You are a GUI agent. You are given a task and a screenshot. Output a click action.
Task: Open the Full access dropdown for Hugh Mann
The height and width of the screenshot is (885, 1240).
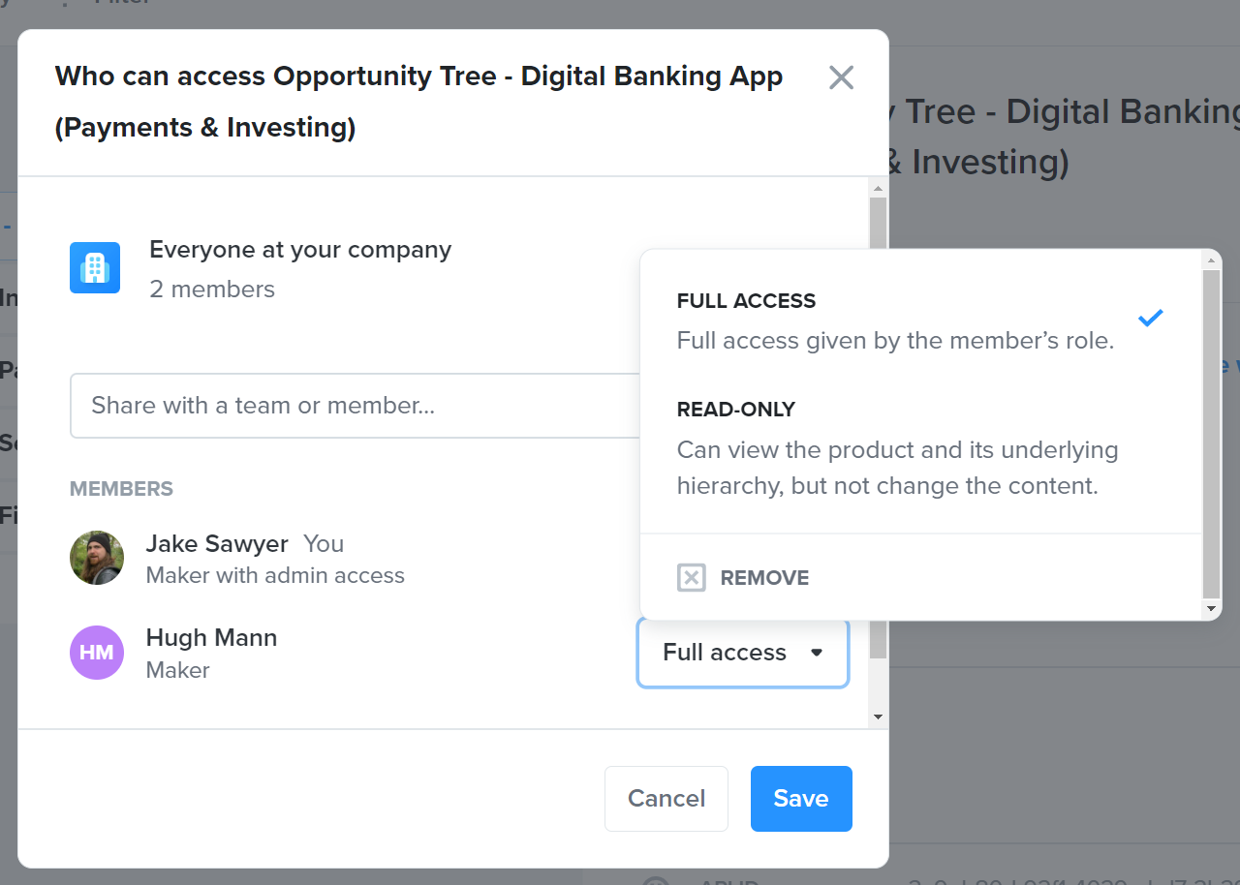point(742,653)
